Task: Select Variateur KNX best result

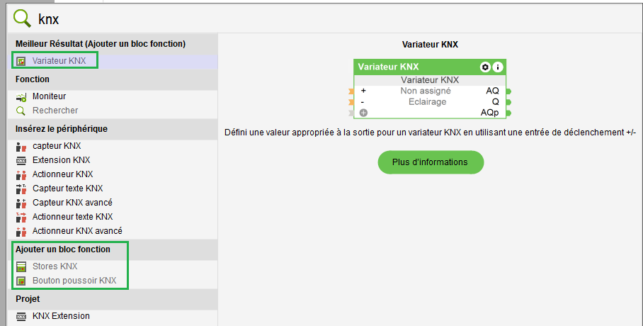Action: tap(59, 61)
